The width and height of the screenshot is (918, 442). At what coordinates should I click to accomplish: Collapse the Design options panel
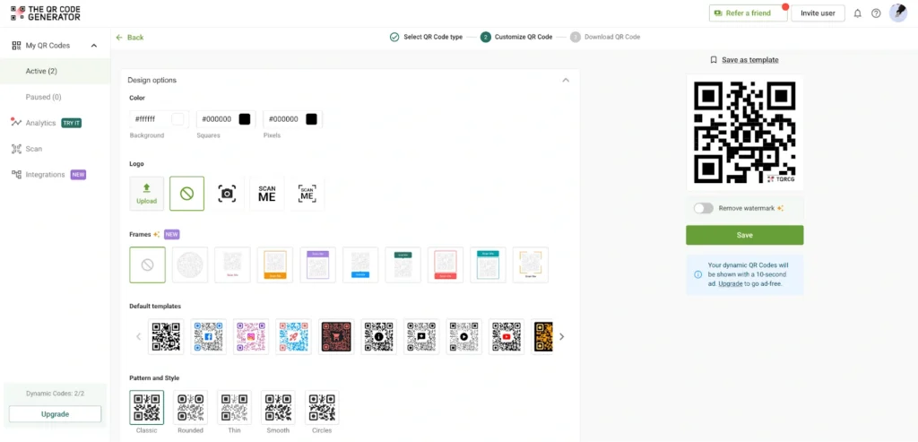[x=566, y=80]
